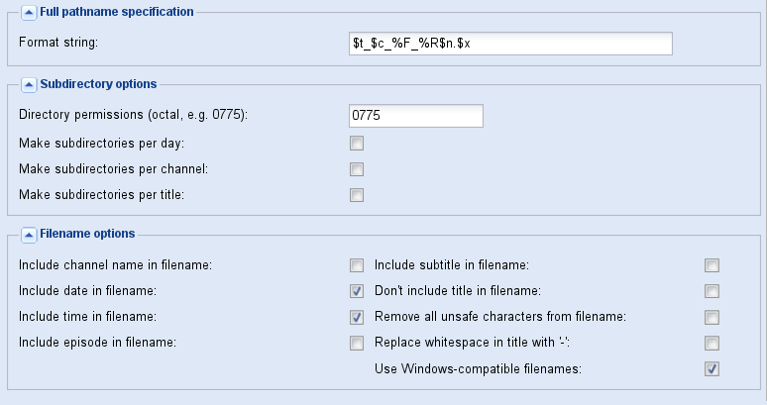767x405 pixels.
Task: Check Include channel name in filename
Action: point(357,265)
